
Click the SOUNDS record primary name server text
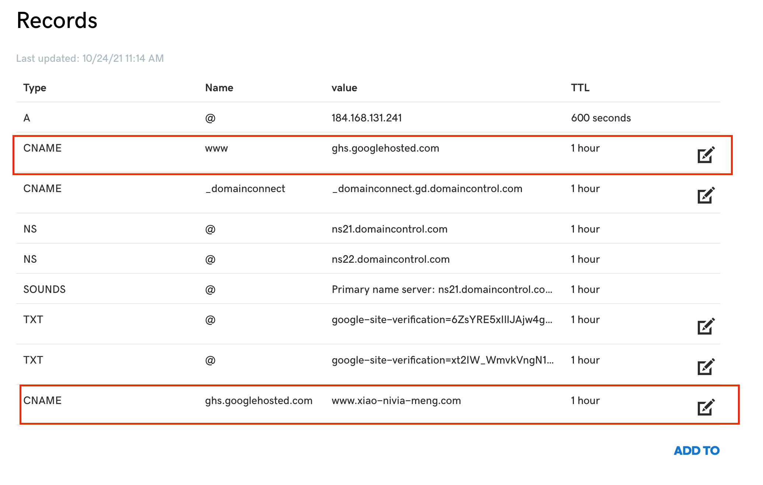[x=442, y=289]
